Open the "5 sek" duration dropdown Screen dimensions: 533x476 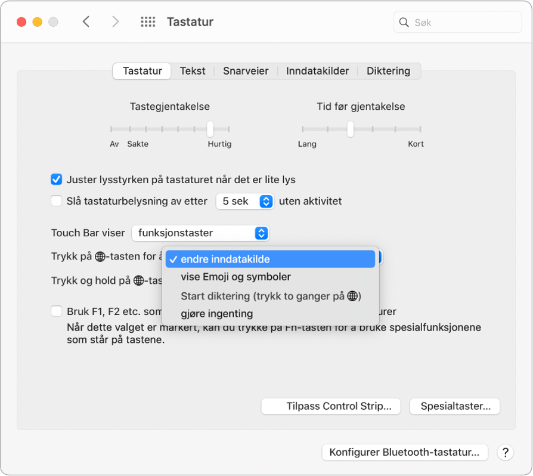(244, 201)
